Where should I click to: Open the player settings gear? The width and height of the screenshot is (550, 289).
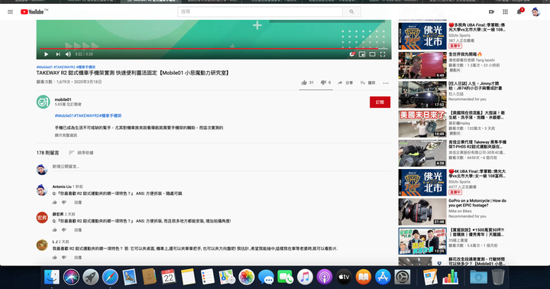pyautogui.click(x=351, y=54)
